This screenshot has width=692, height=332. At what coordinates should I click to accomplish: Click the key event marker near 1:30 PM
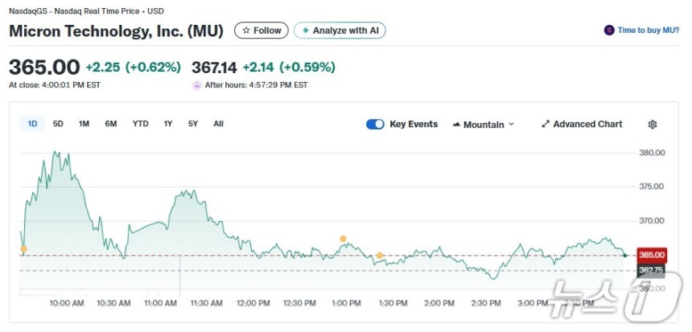[x=380, y=256]
